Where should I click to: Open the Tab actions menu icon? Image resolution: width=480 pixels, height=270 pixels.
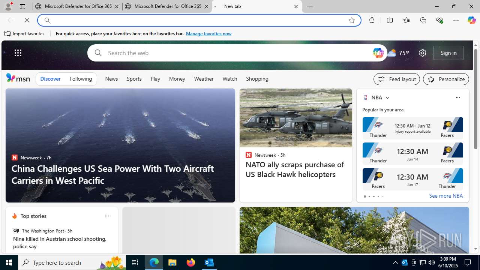click(x=22, y=6)
